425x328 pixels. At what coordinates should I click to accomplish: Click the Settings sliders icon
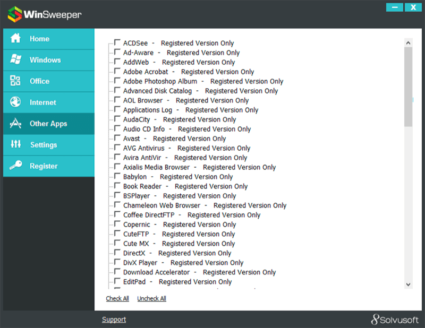[16, 144]
